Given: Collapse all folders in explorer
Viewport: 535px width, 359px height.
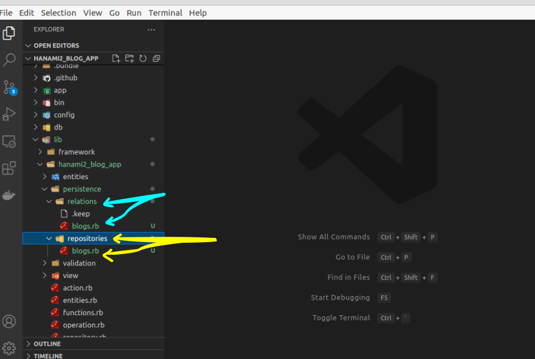Looking at the screenshot, I should pos(156,58).
